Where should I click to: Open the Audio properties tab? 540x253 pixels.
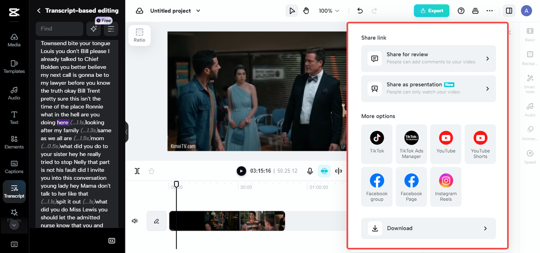click(530, 110)
